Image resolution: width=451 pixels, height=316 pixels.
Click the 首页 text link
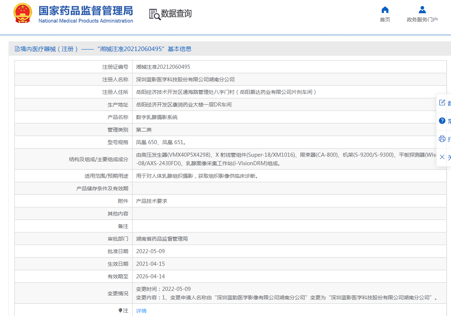pyautogui.click(x=385, y=20)
